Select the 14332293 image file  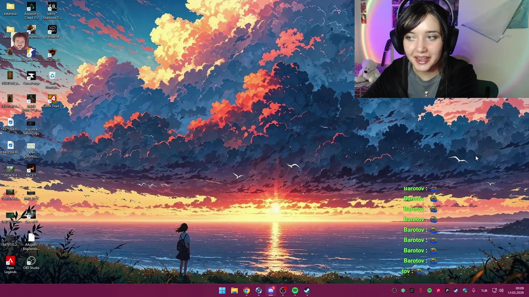click(10, 55)
